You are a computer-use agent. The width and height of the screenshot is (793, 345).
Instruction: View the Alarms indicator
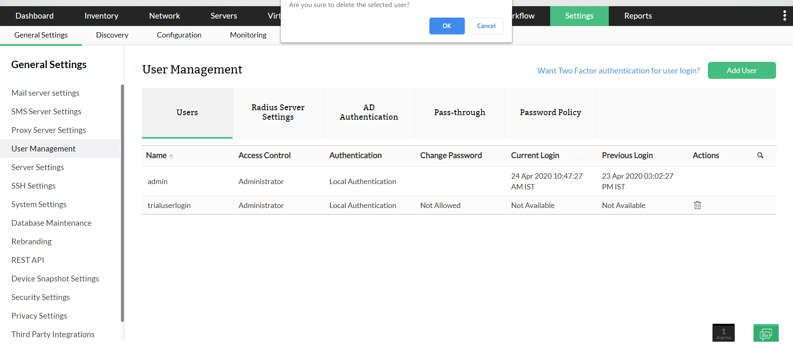(x=723, y=333)
